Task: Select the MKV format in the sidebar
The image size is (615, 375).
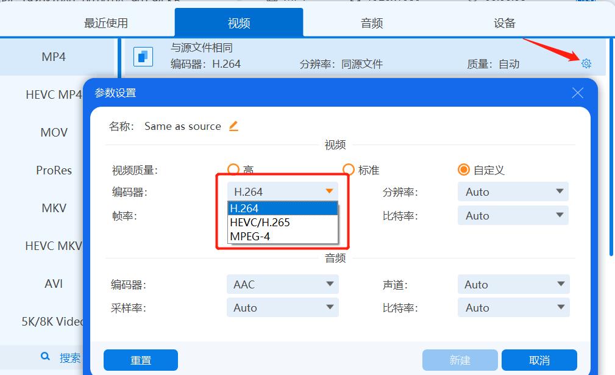Action: [x=54, y=208]
